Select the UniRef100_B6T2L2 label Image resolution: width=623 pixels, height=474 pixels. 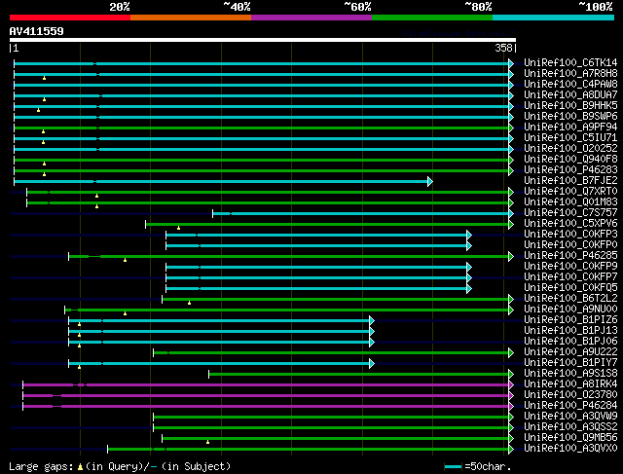pyautogui.click(x=570, y=299)
